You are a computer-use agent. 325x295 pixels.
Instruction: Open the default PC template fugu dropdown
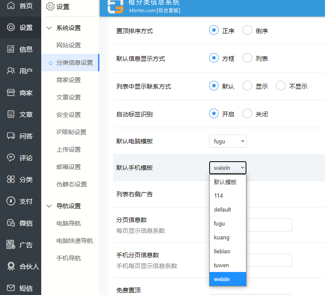[227, 141]
